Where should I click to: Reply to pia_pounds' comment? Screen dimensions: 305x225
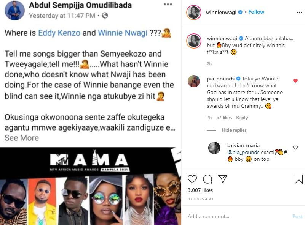point(242,118)
